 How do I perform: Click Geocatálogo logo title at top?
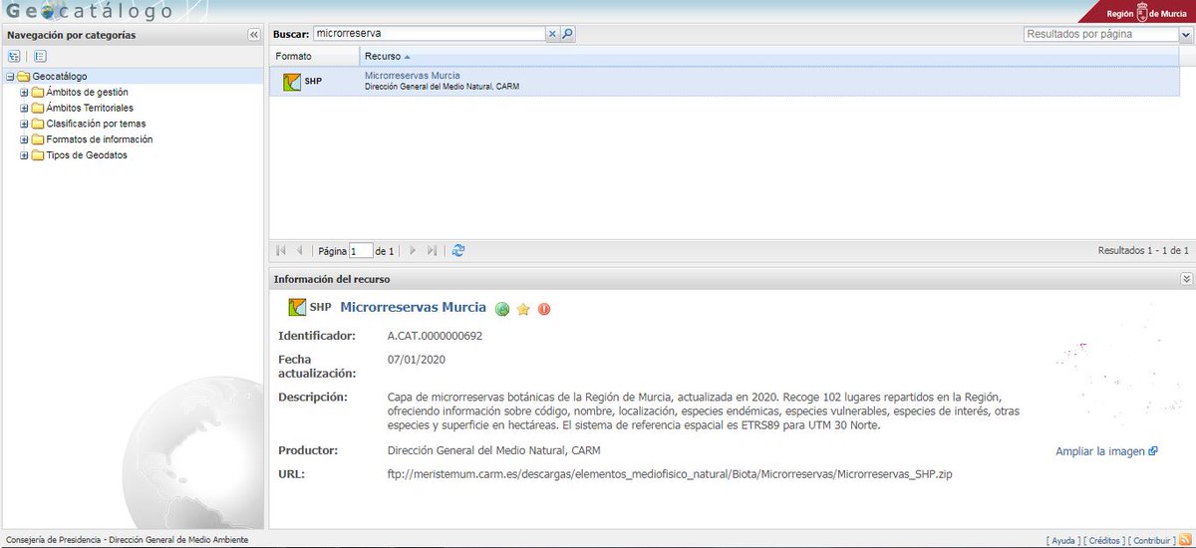pyautogui.click(x=88, y=11)
